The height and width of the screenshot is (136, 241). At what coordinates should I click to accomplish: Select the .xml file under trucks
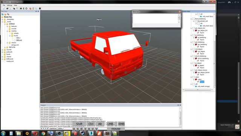pos(19,40)
